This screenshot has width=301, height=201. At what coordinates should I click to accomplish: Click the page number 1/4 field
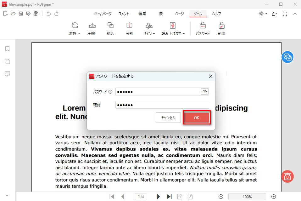click(x=141, y=197)
